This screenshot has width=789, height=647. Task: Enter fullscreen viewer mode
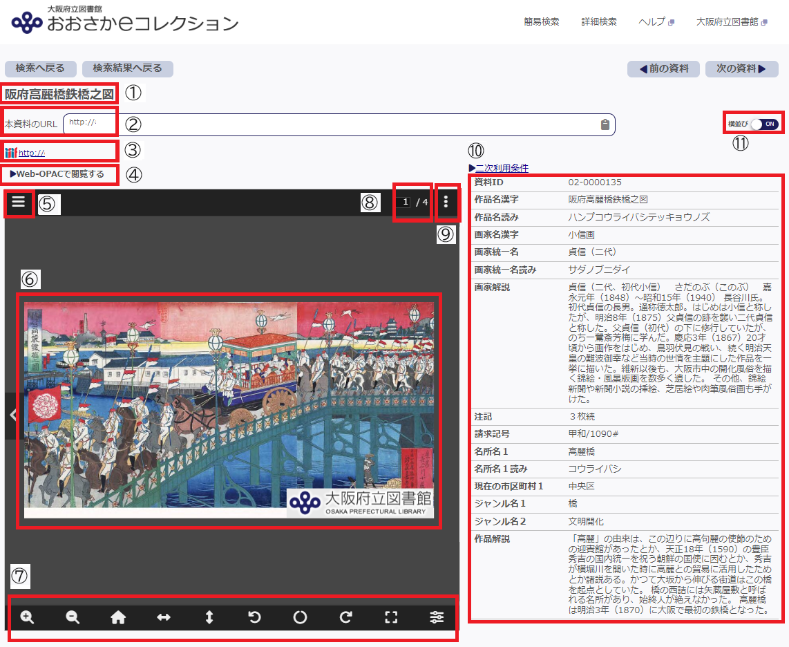click(x=391, y=617)
